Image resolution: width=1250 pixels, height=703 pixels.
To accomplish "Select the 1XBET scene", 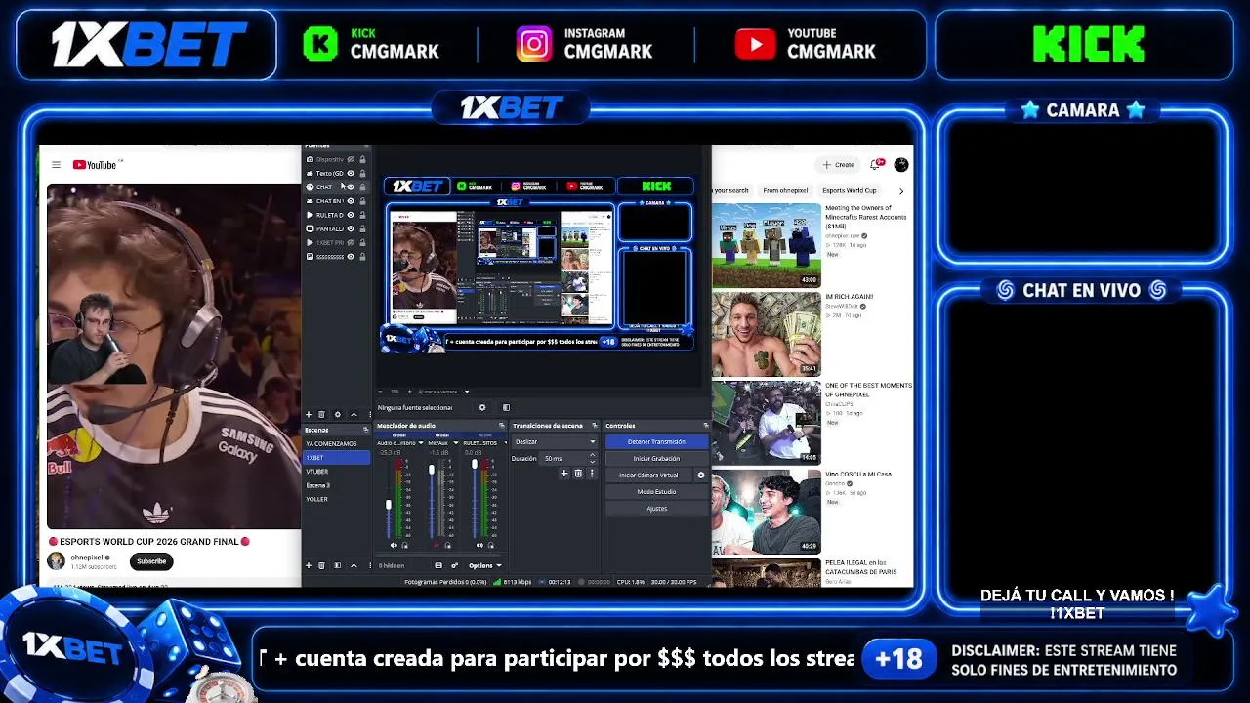I will point(337,457).
